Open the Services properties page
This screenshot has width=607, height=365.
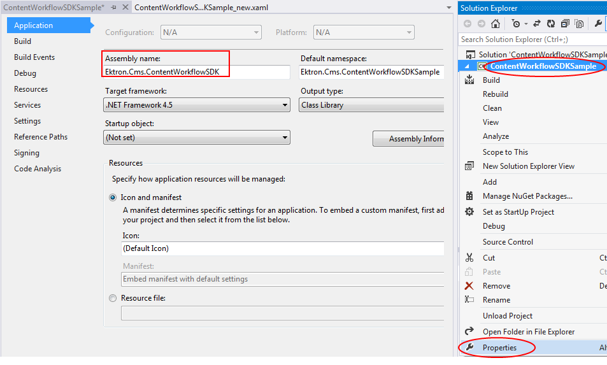point(27,105)
